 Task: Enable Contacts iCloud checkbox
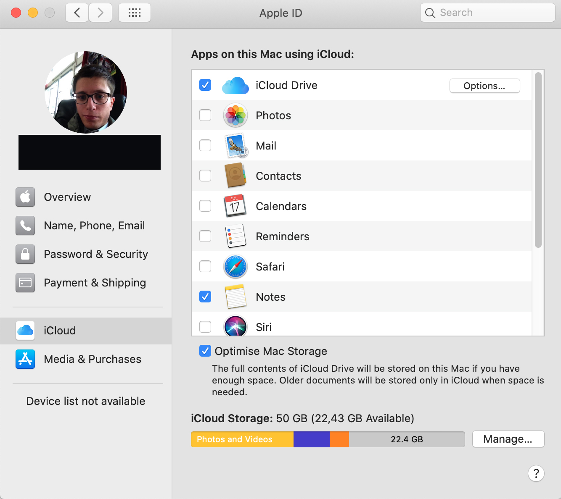[205, 176]
